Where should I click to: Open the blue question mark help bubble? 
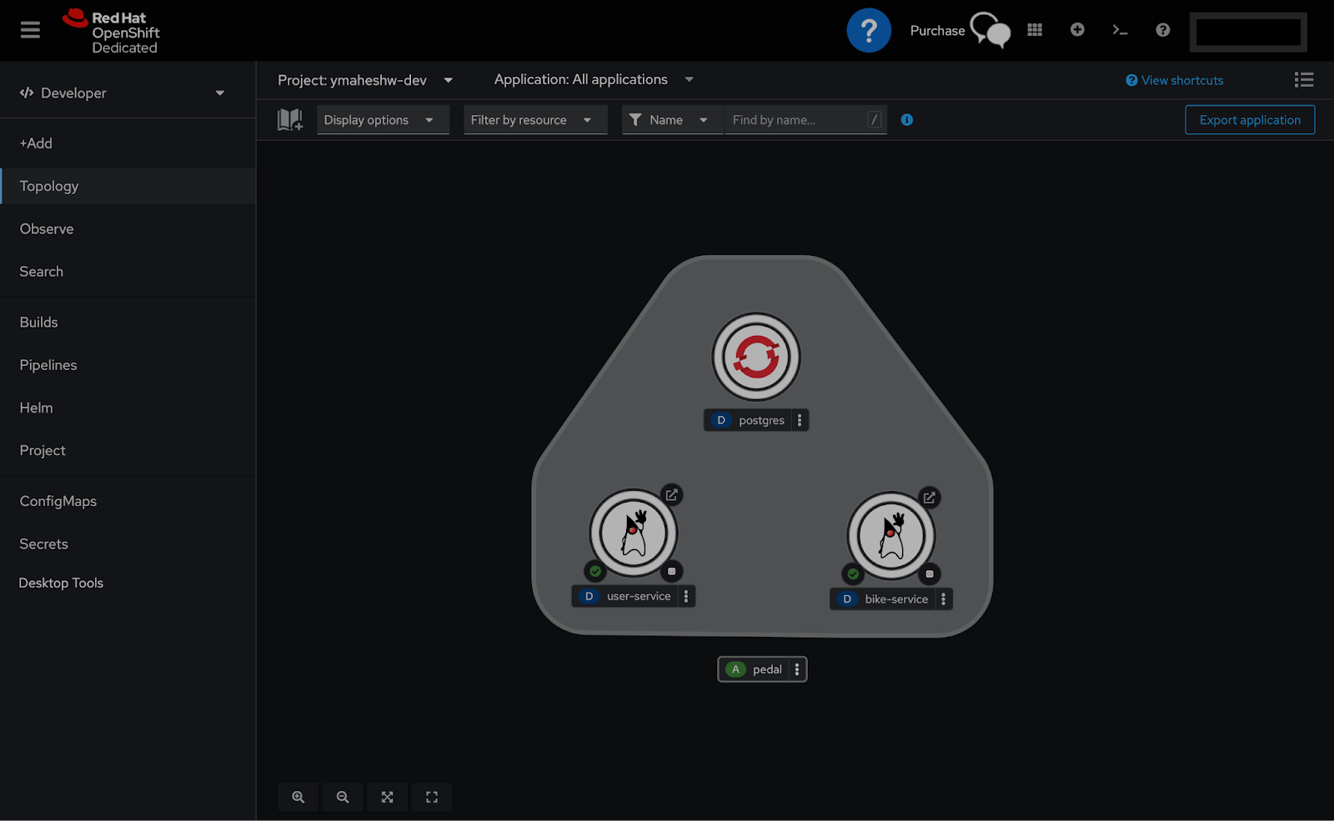(x=869, y=31)
